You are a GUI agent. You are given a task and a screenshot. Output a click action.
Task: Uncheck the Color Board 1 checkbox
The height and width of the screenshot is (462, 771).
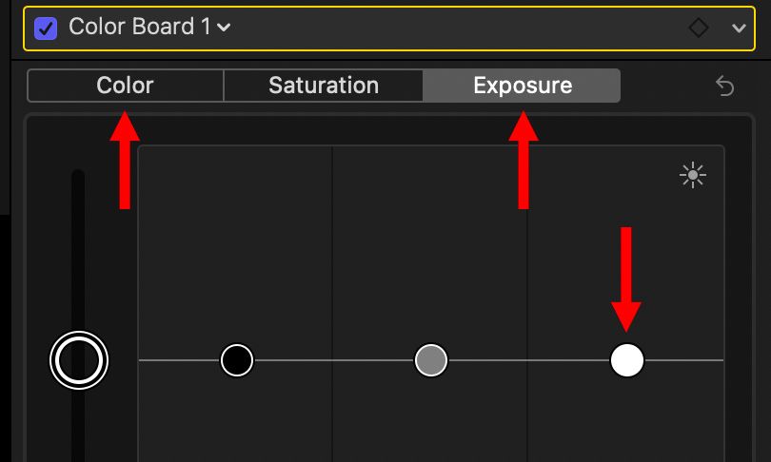[46, 28]
